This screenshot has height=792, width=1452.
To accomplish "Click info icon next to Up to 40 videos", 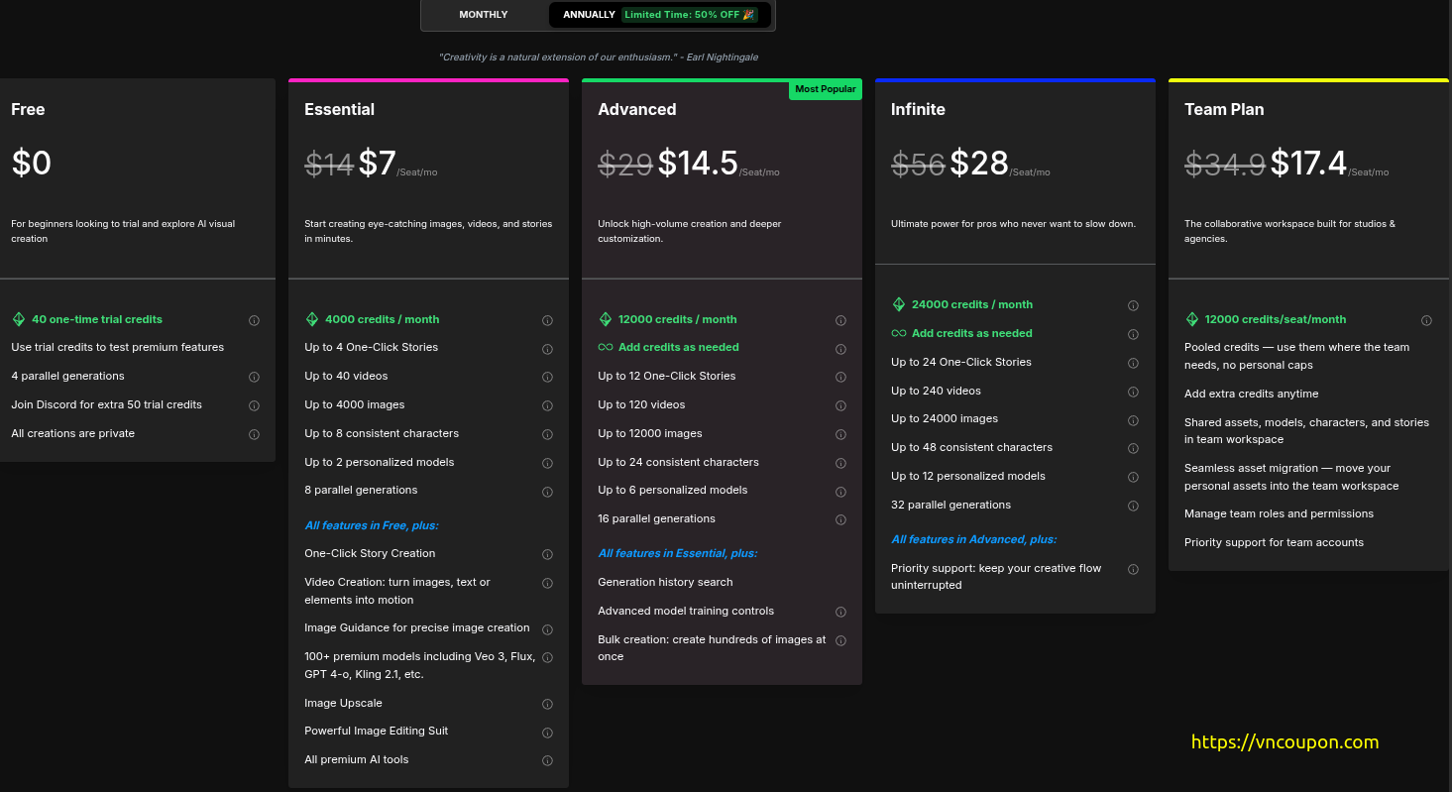I will pos(547,378).
